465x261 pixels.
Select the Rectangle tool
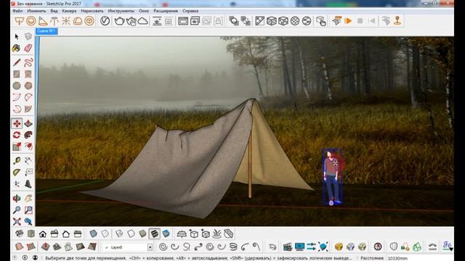pos(17,74)
